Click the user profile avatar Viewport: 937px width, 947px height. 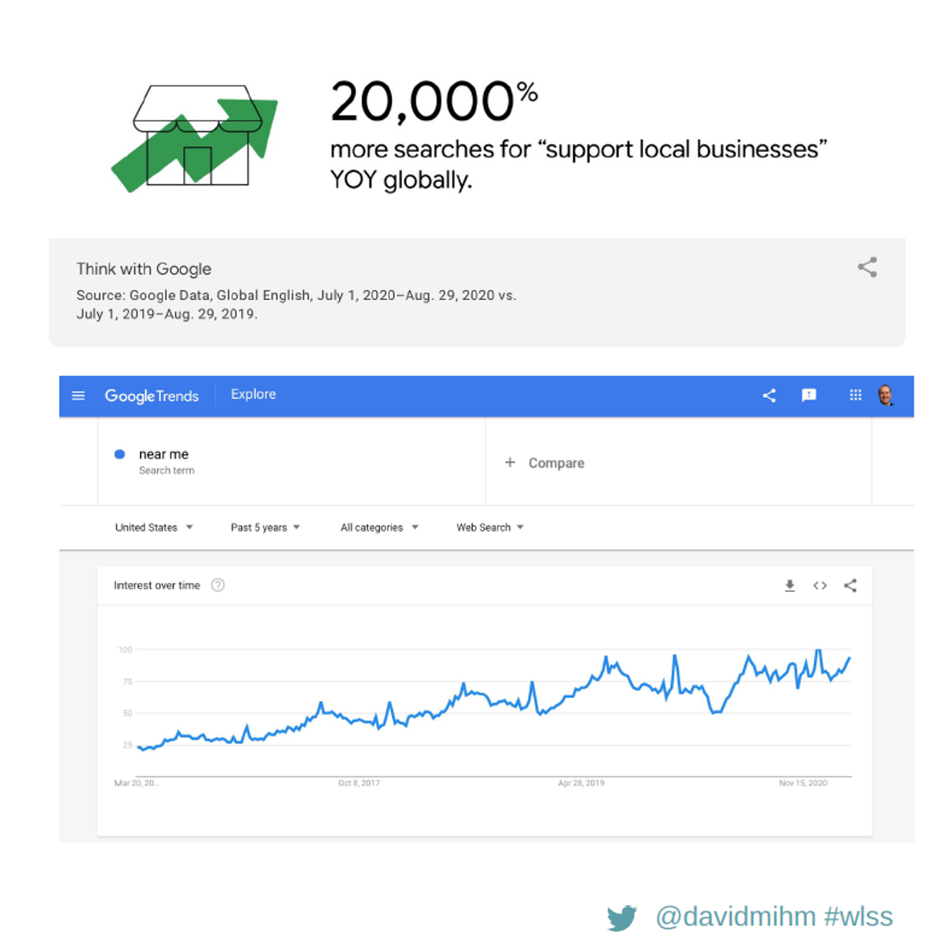tap(886, 395)
